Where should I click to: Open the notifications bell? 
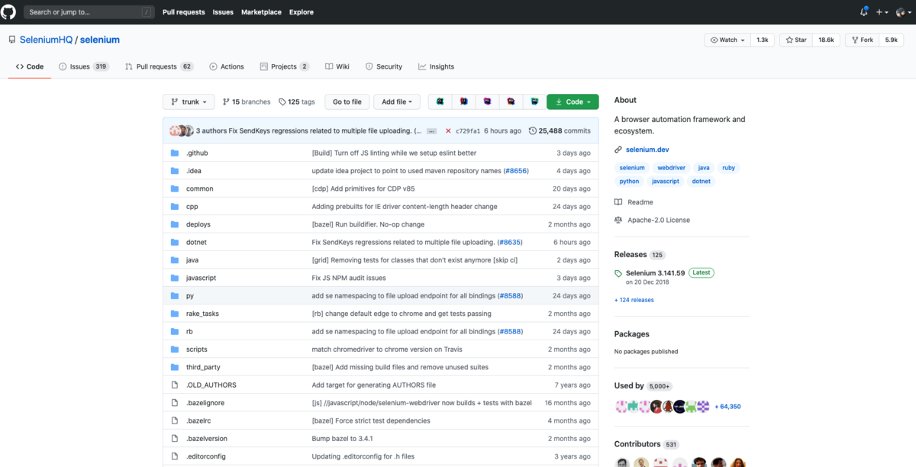coord(863,12)
